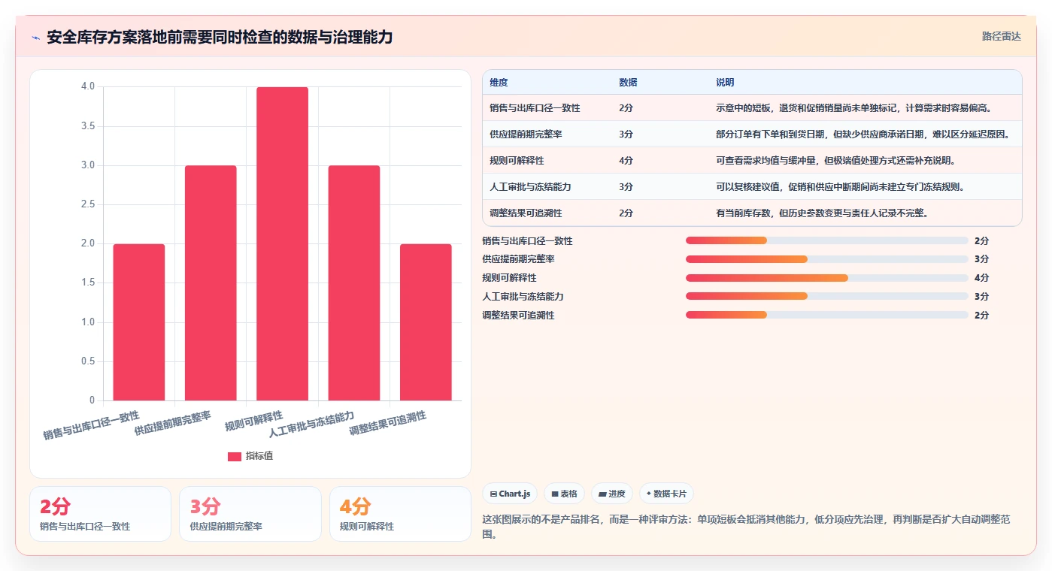
Task: Select the Chart.js tag chip
Action: pyautogui.click(x=510, y=494)
